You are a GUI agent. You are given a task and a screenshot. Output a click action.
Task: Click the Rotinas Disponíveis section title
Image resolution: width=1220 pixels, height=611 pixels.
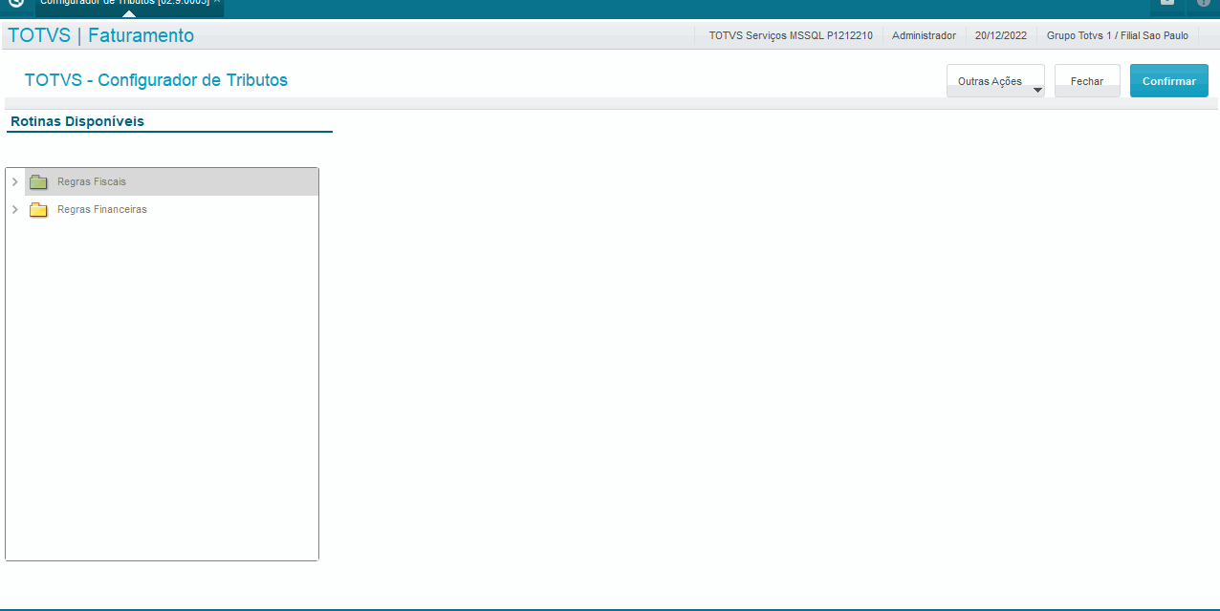click(77, 121)
